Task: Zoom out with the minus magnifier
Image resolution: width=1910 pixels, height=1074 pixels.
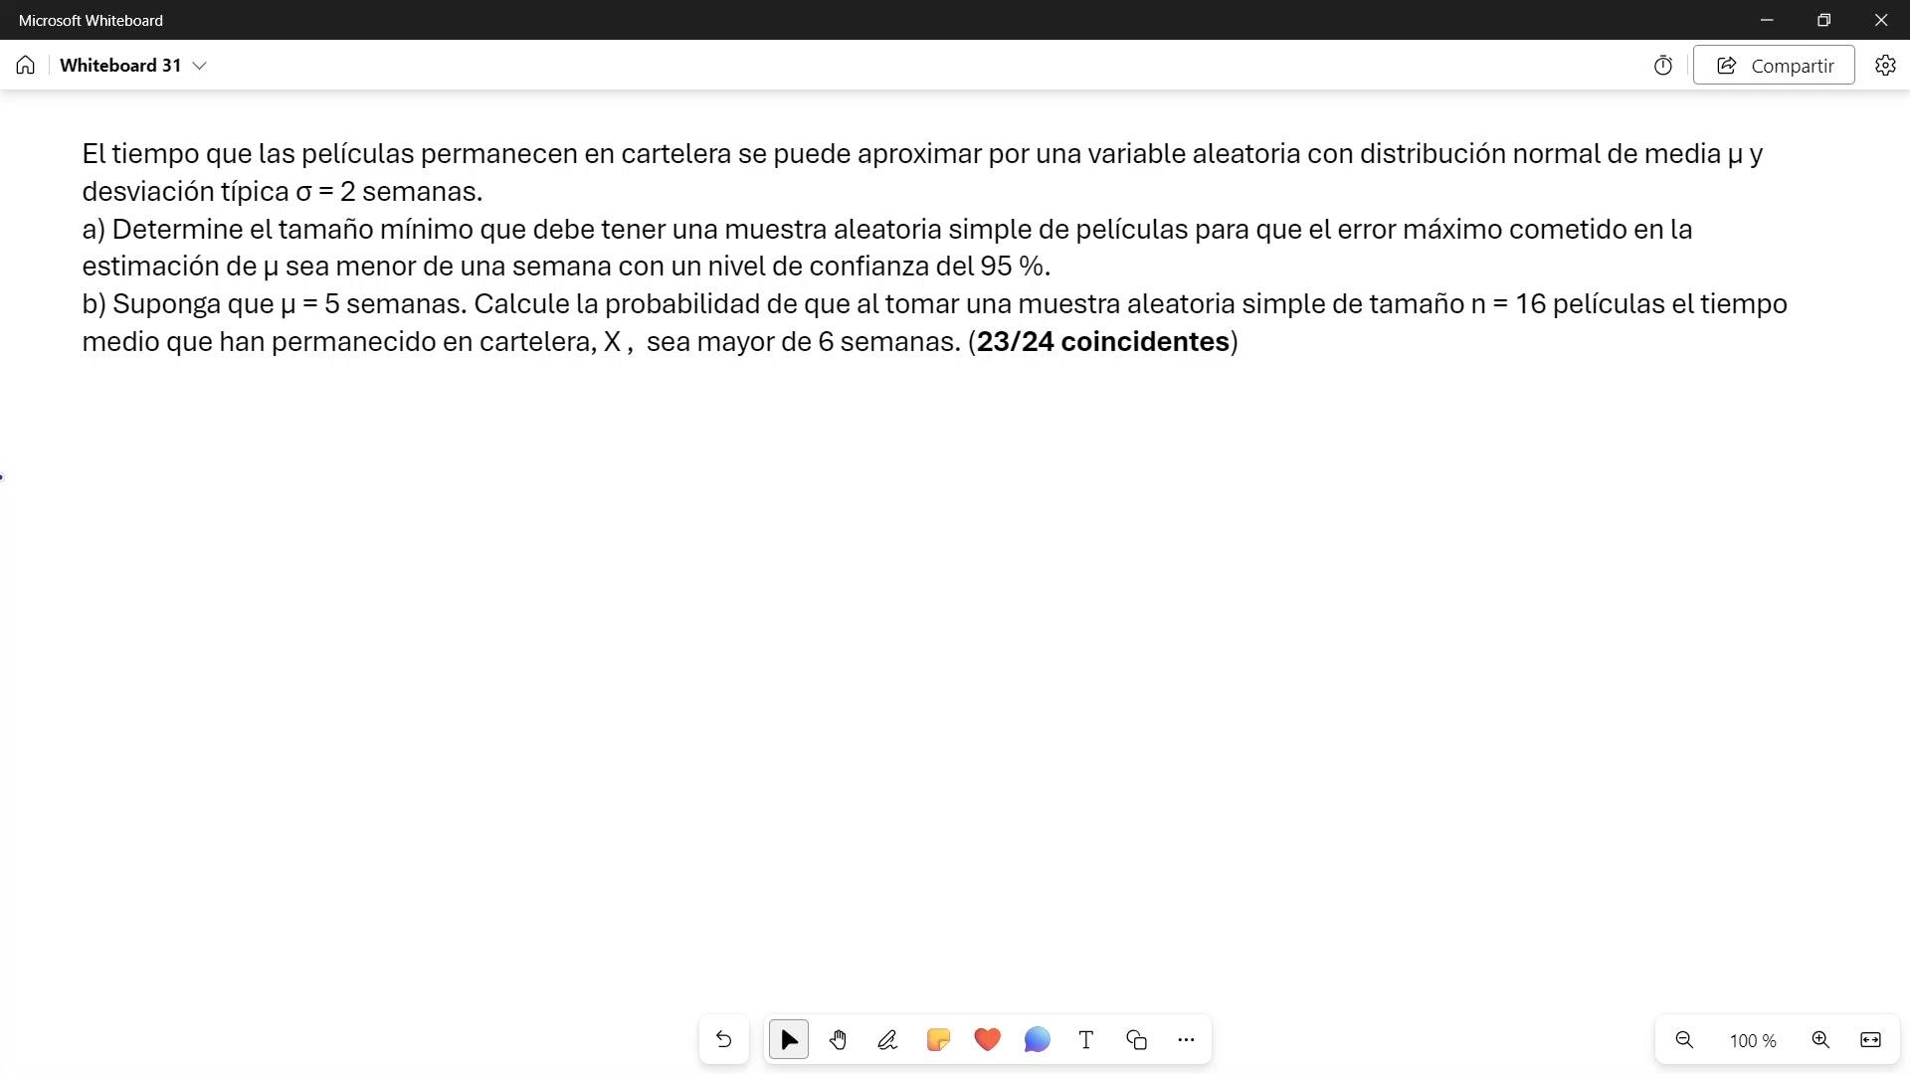Action: point(1684,1039)
